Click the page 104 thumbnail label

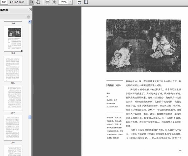tap(13, 23)
